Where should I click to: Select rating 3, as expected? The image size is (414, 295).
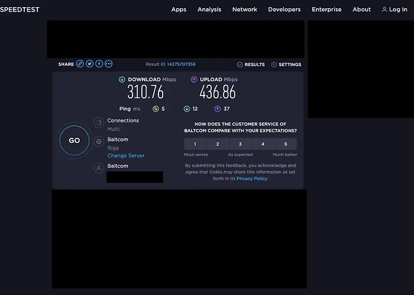240,144
